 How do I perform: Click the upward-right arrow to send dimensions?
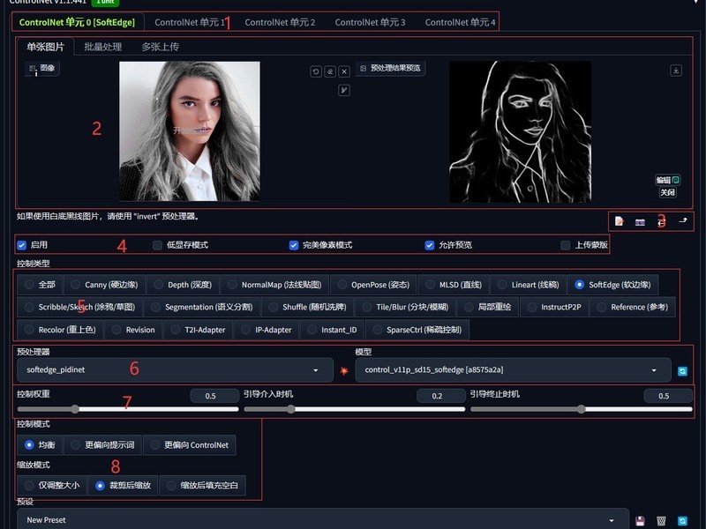click(x=683, y=220)
